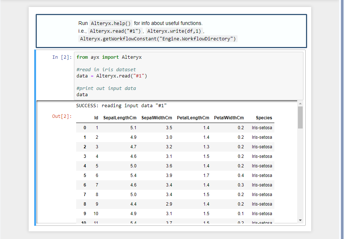Click the 5.1 sepal length in row 0
345x239 pixels.
click(134, 128)
